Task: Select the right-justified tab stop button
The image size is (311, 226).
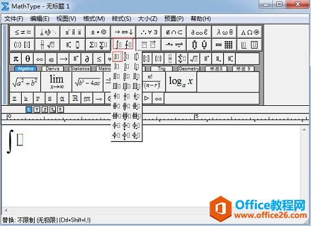Action: (45, 110)
